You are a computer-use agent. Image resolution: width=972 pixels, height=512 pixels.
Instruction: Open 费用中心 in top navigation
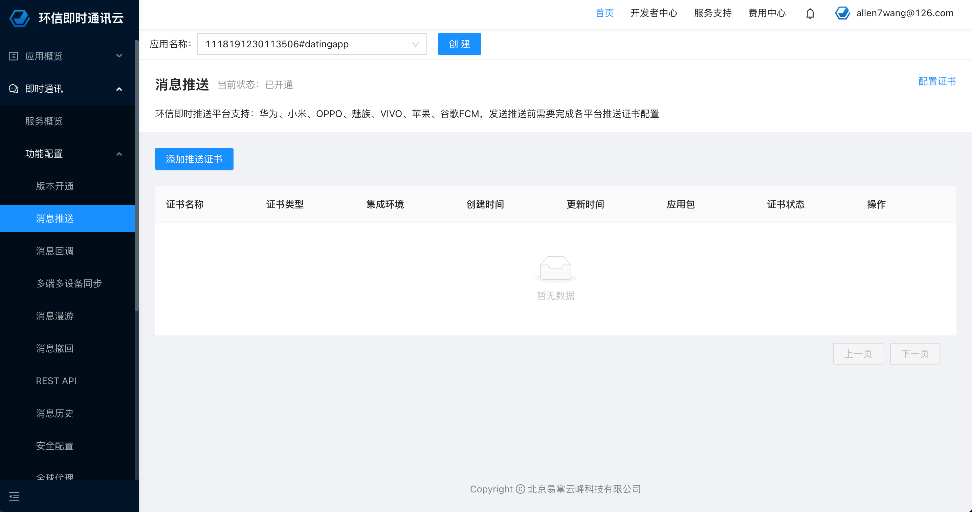coord(767,13)
